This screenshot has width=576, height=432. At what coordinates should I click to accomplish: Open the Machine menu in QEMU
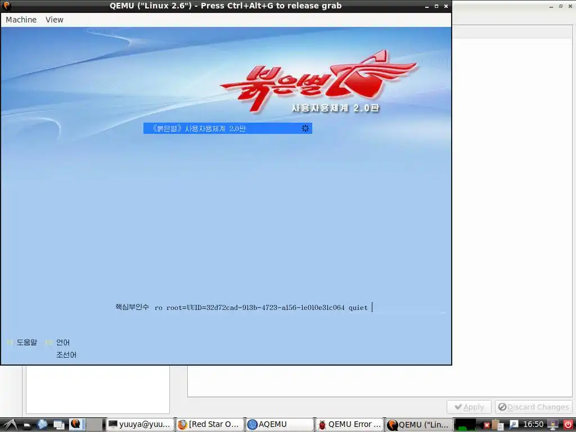pyautogui.click(x=21, y=20)
